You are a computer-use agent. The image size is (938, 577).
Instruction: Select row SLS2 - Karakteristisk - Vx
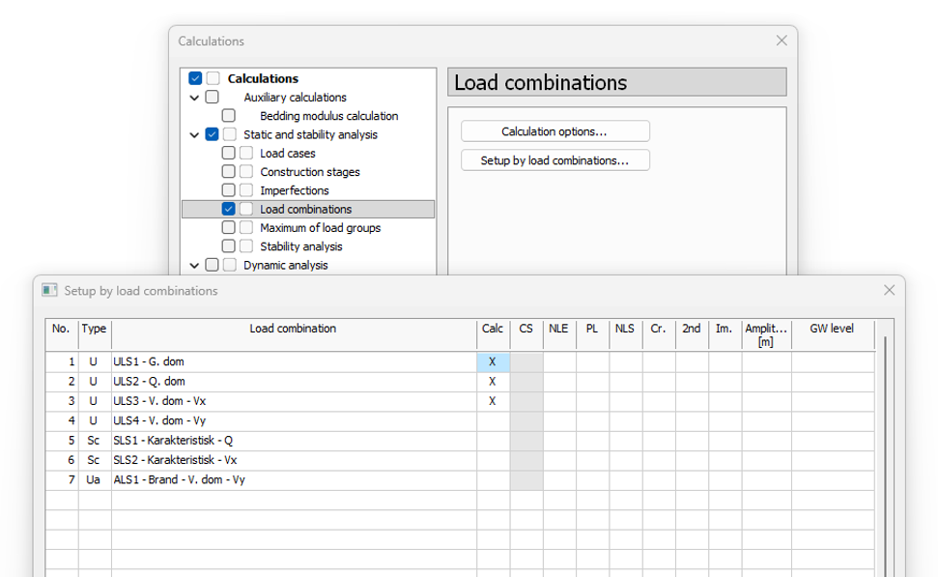click(x=294, y=460)
